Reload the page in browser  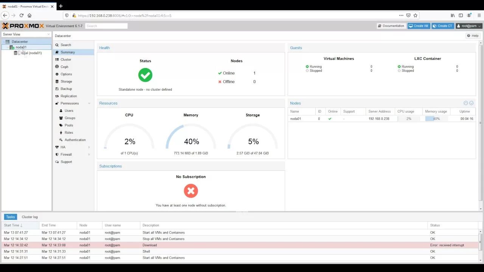21,15
